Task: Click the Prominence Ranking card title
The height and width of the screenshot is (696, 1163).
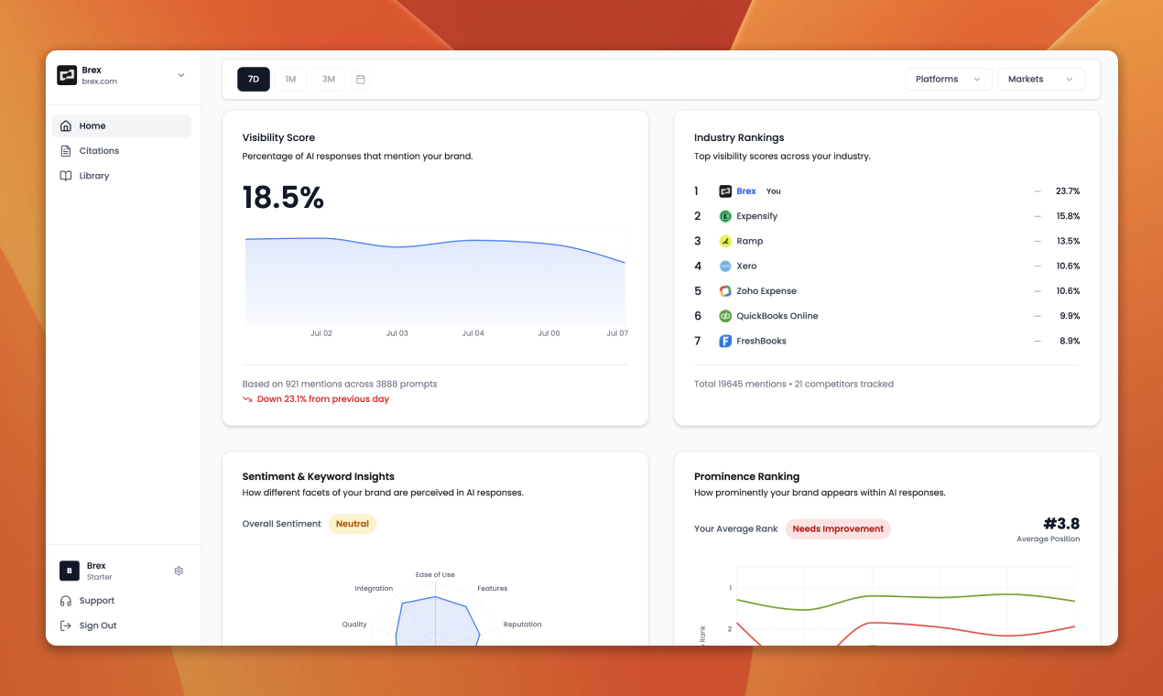Action: click(x=747, y=476)
